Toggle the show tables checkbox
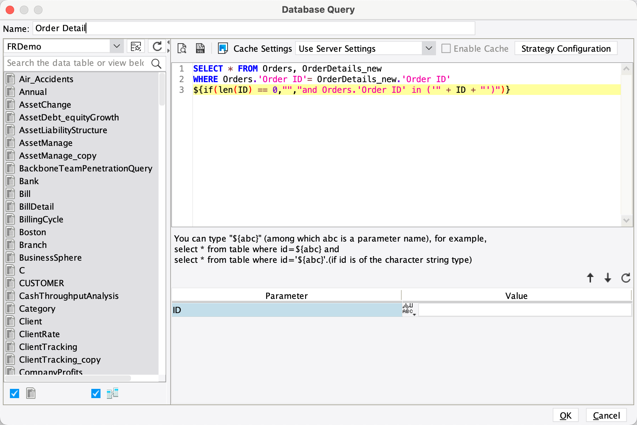 pos(15,393)
